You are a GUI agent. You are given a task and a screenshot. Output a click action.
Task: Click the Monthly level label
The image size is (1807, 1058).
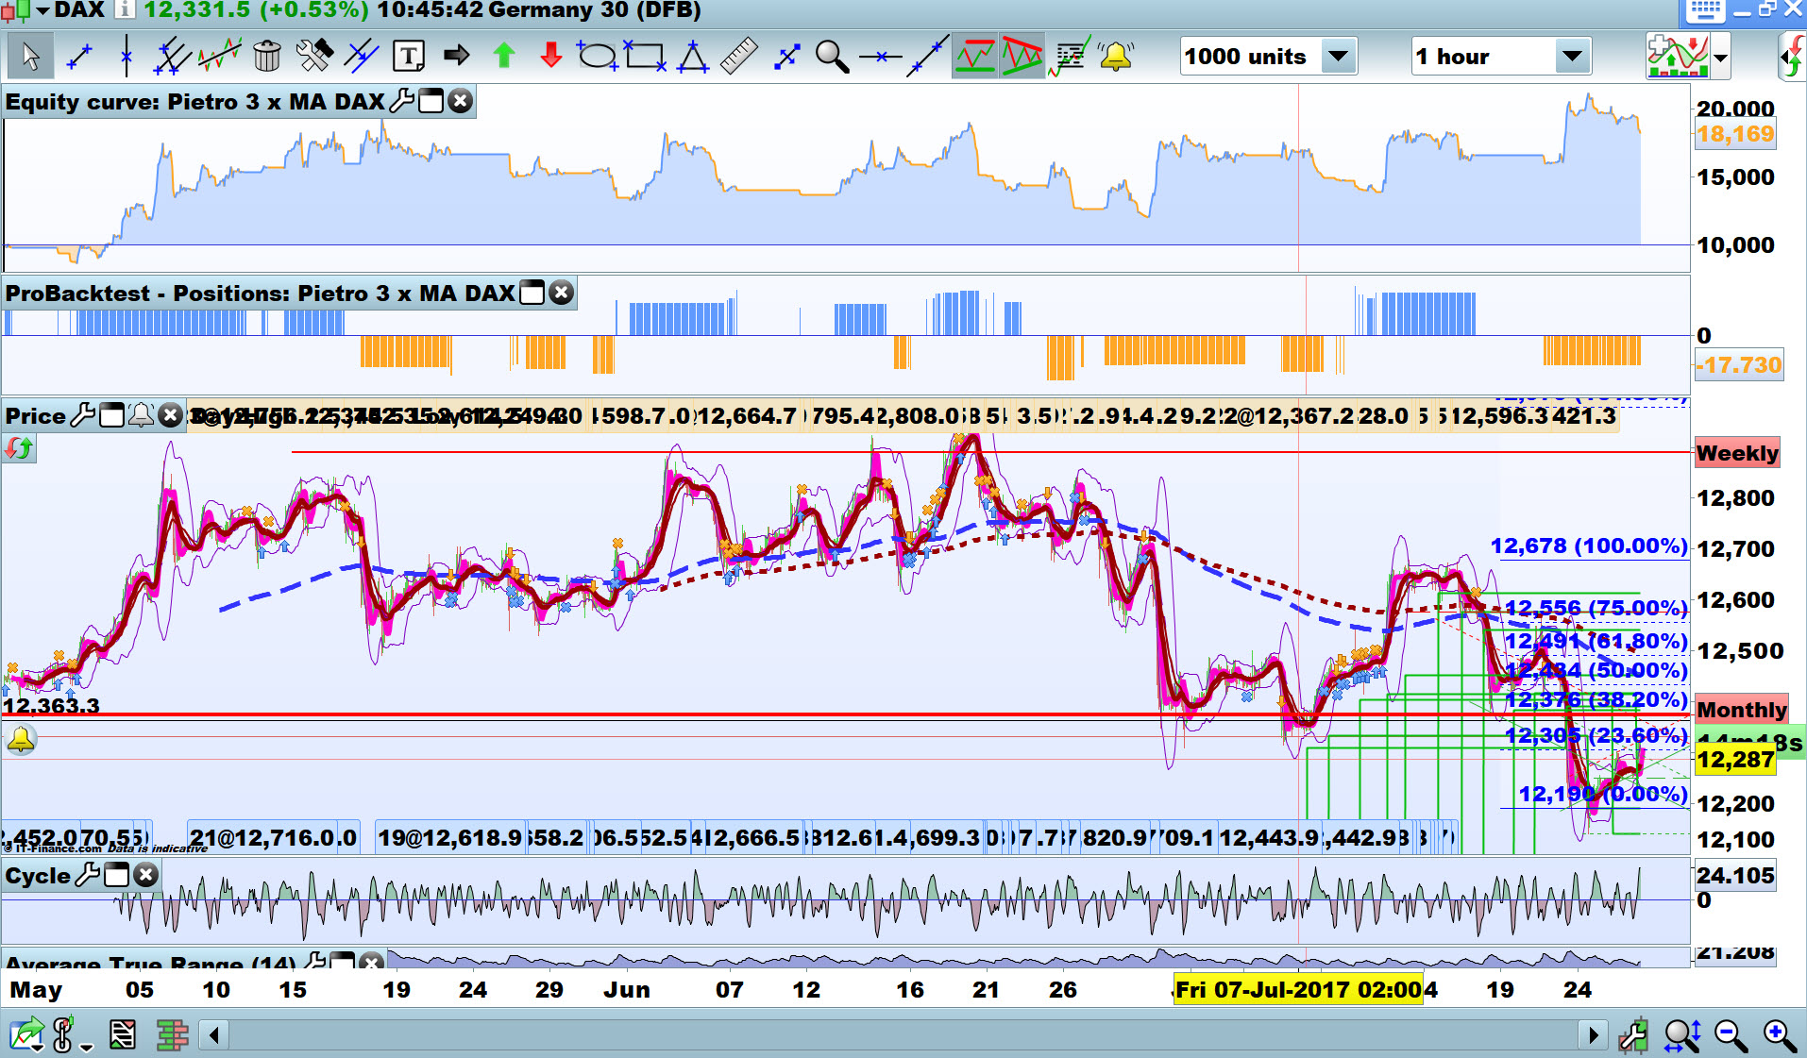[x=1742, y=710]
